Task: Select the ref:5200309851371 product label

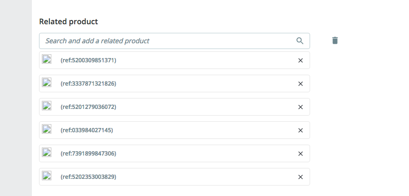Action: click(88, 60)
